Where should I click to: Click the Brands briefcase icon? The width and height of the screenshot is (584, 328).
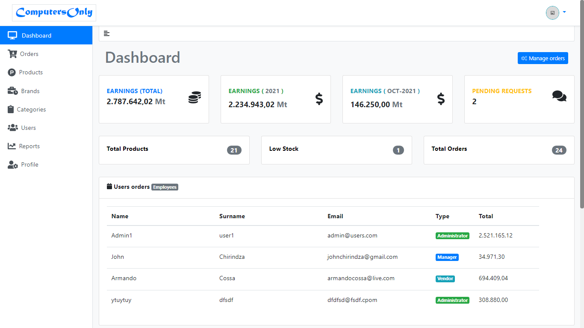tap(12, 91)
